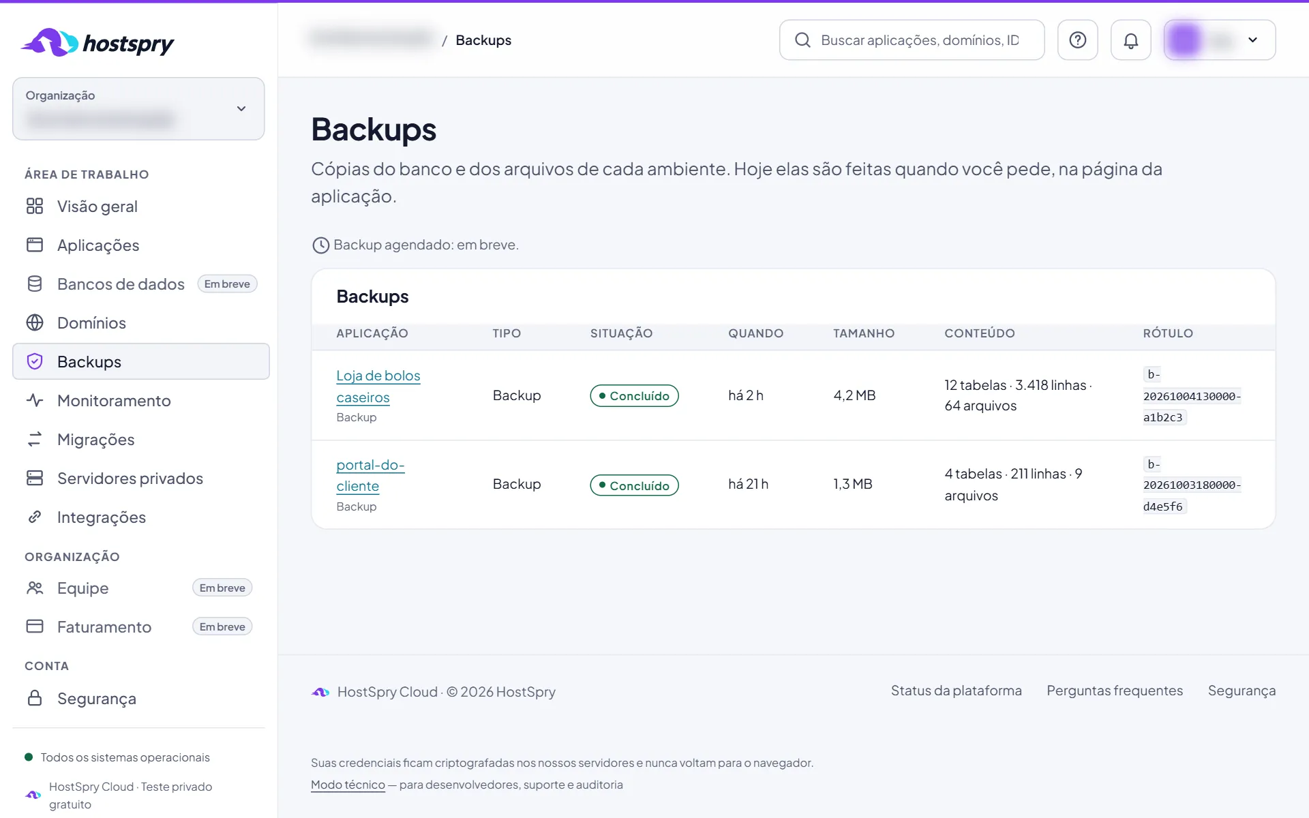
Task: Click the Servidores privados server icon
Action: coord(35,478)
